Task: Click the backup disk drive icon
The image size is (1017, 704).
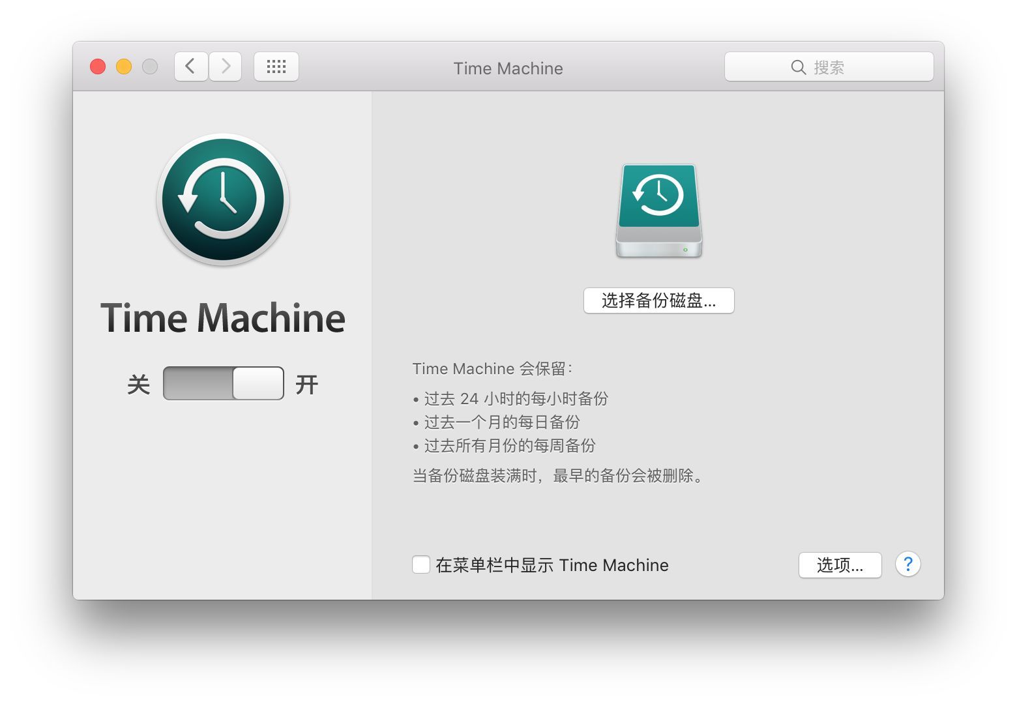Action: click(x=659, y=211)
